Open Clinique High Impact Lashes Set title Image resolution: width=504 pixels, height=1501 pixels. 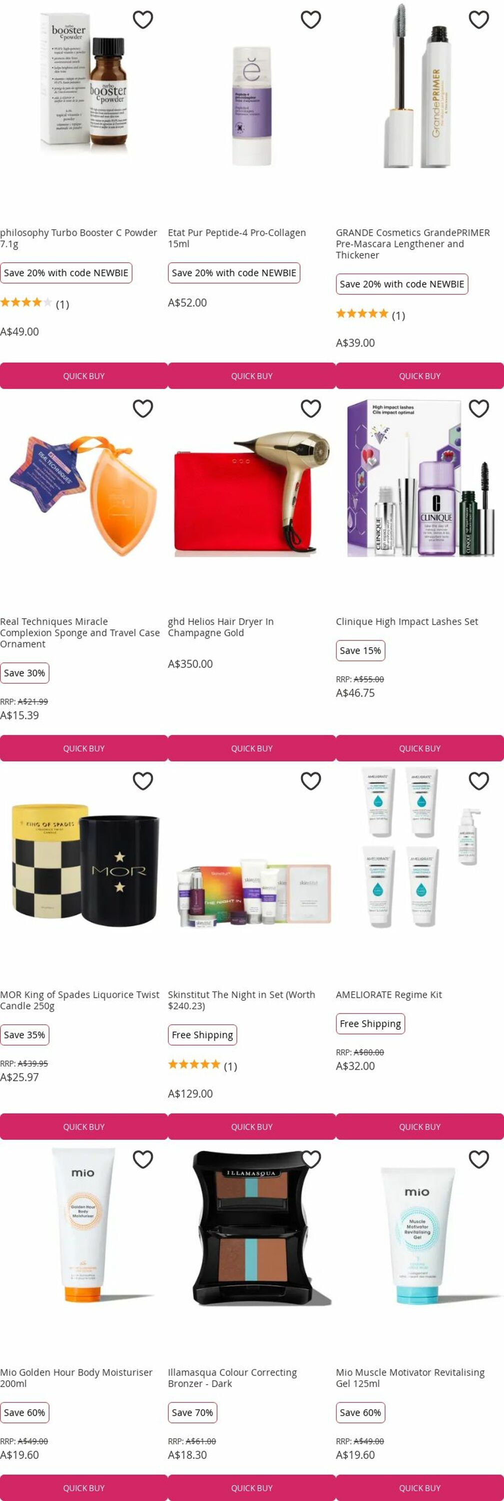407,622
